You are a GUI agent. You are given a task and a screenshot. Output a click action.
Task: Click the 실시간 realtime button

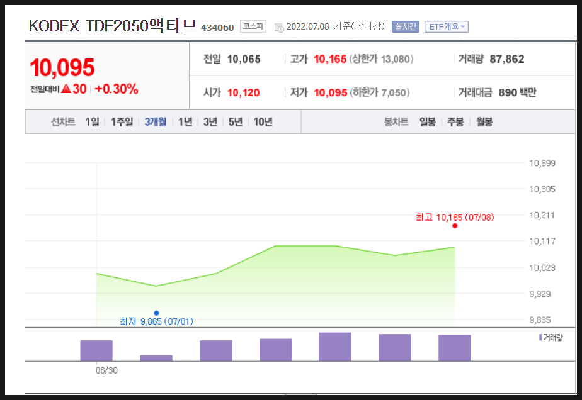tap(406, 26)
